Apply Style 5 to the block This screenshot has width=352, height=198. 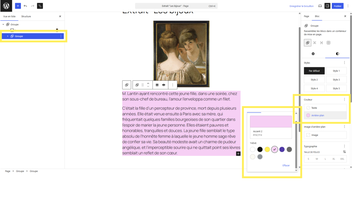(x=336, y=88)
